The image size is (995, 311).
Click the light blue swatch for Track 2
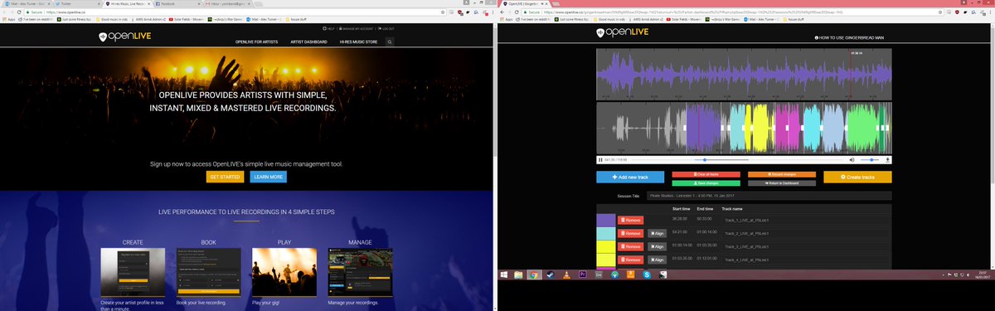pos(606,233)
